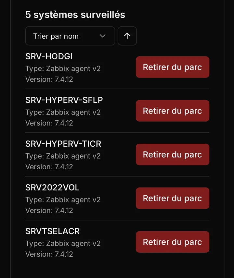The width and height of the screenshot is (234, 278).
Task: Click the "5 systèmes surveillés" heading
Action: pyautogui.click(x=75, y=15)
